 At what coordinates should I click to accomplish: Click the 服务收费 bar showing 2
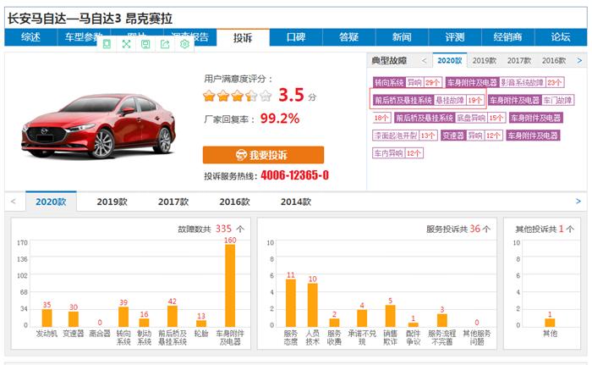334,323
